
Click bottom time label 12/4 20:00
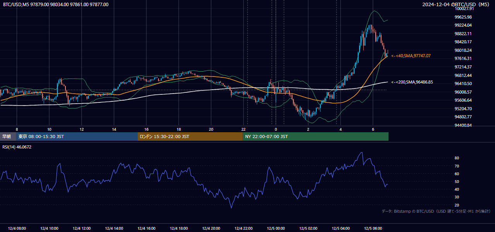(211, 229)
